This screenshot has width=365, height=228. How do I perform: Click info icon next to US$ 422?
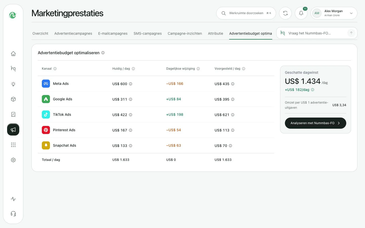131,115
